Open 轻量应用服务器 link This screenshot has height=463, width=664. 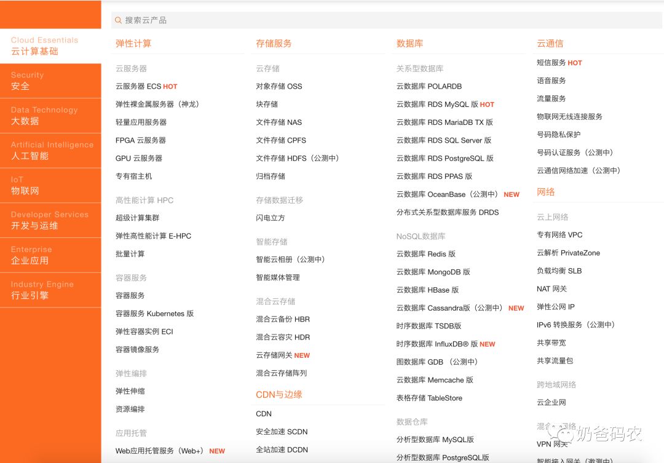141,122
